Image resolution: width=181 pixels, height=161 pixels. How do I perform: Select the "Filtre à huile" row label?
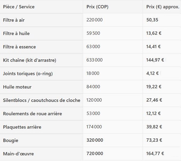[x=16, y=33]
